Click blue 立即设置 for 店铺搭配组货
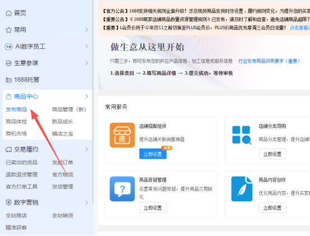The height and width of the screenshot is (236, 310). point(153,154)
